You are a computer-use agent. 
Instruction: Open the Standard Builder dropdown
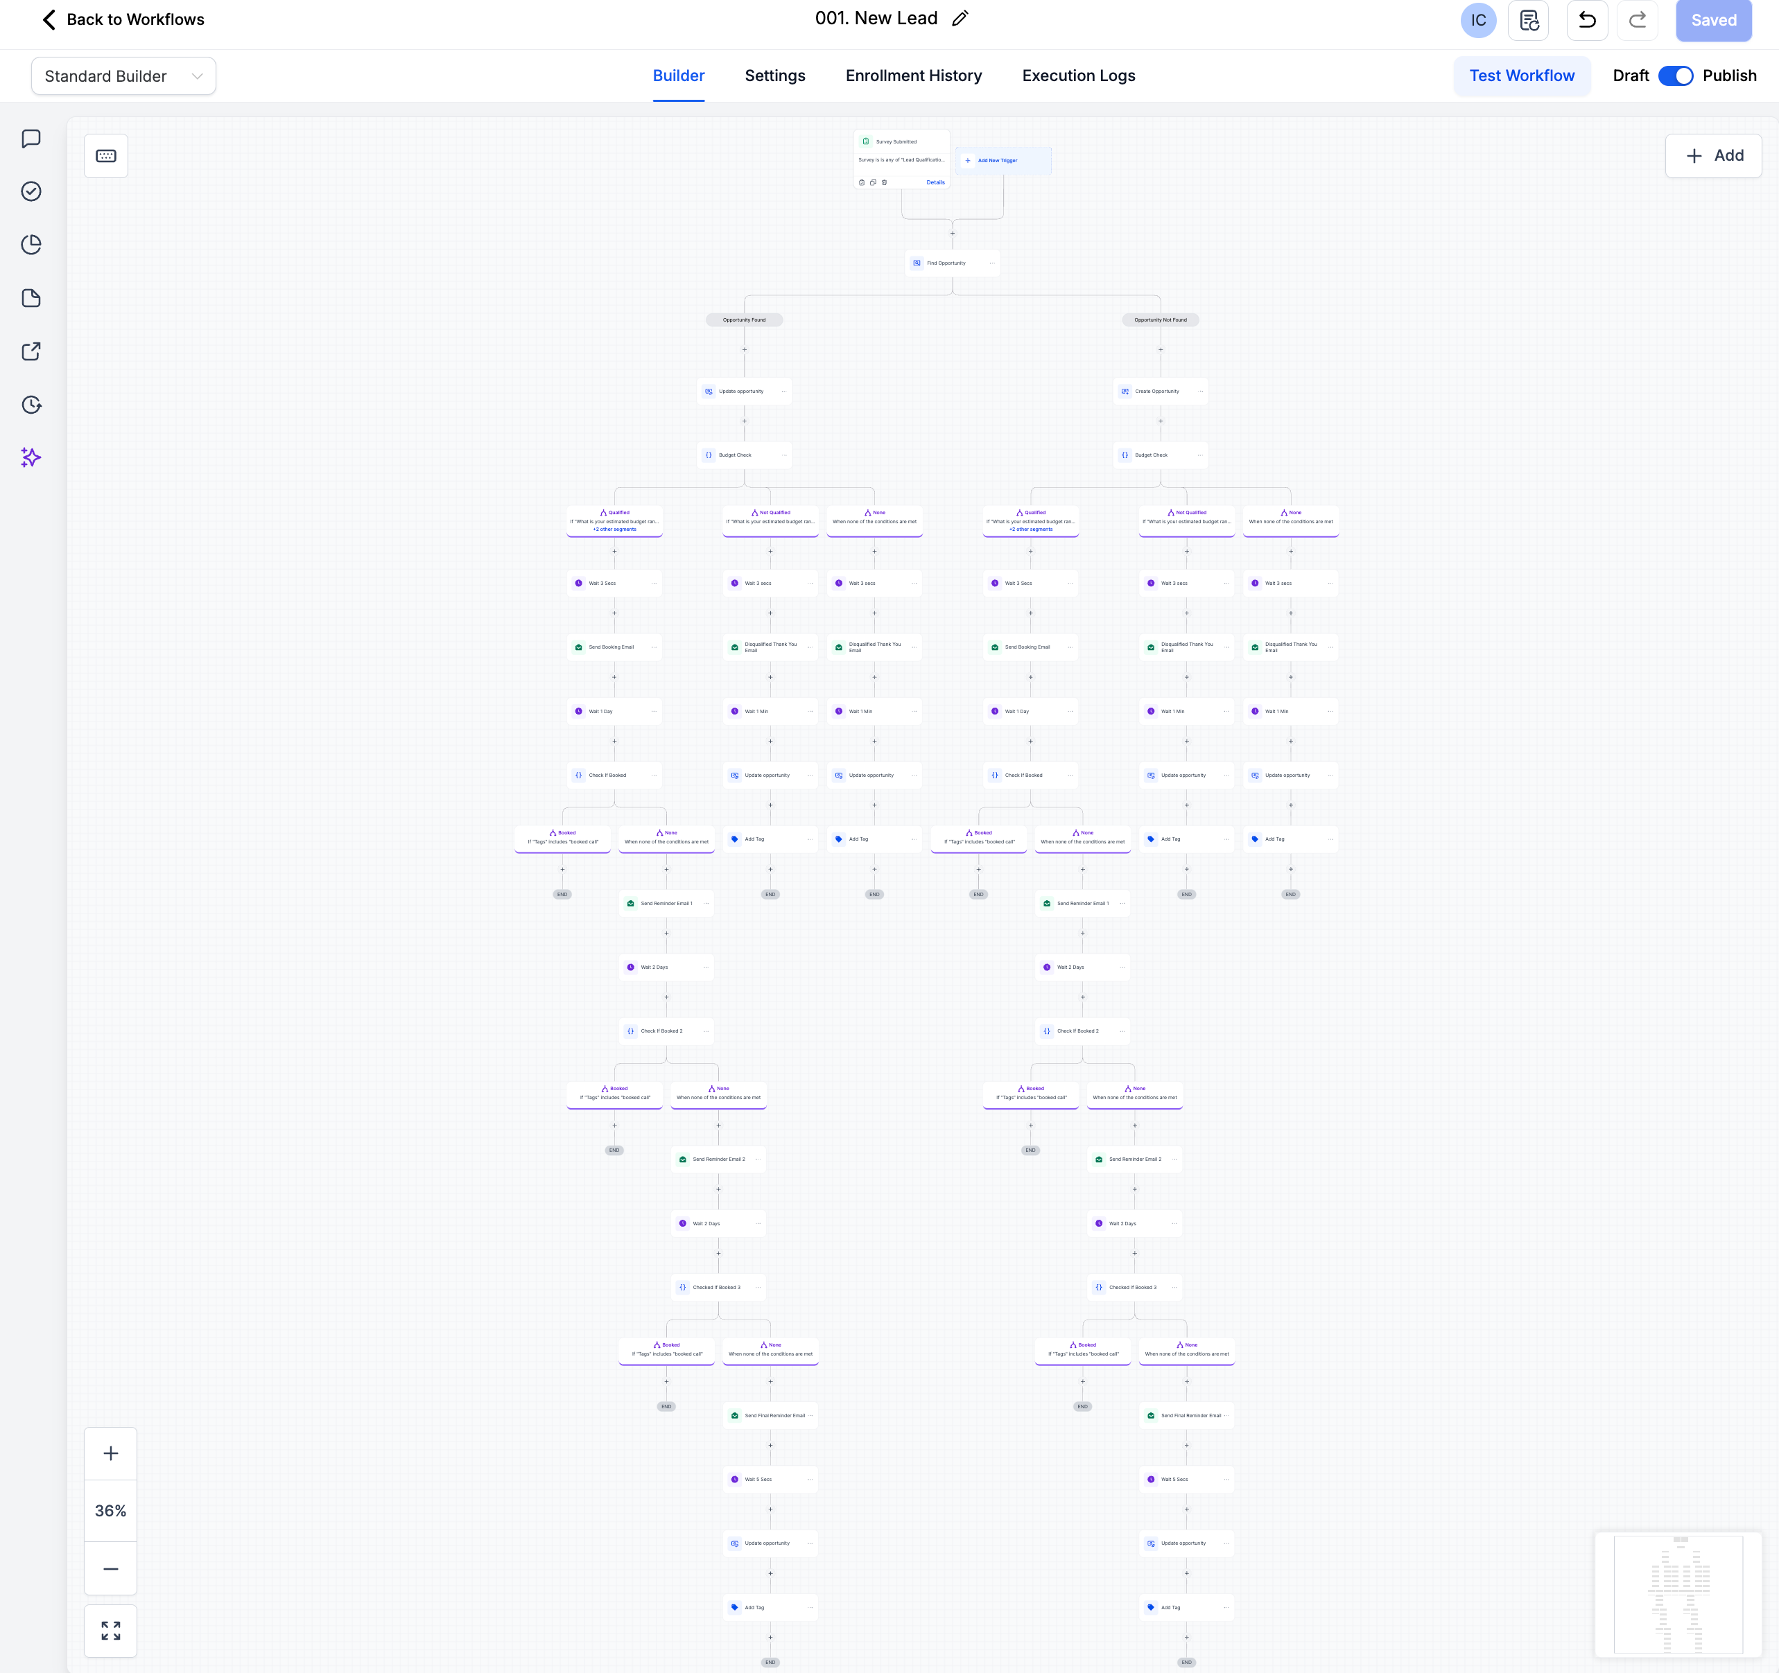123,76
